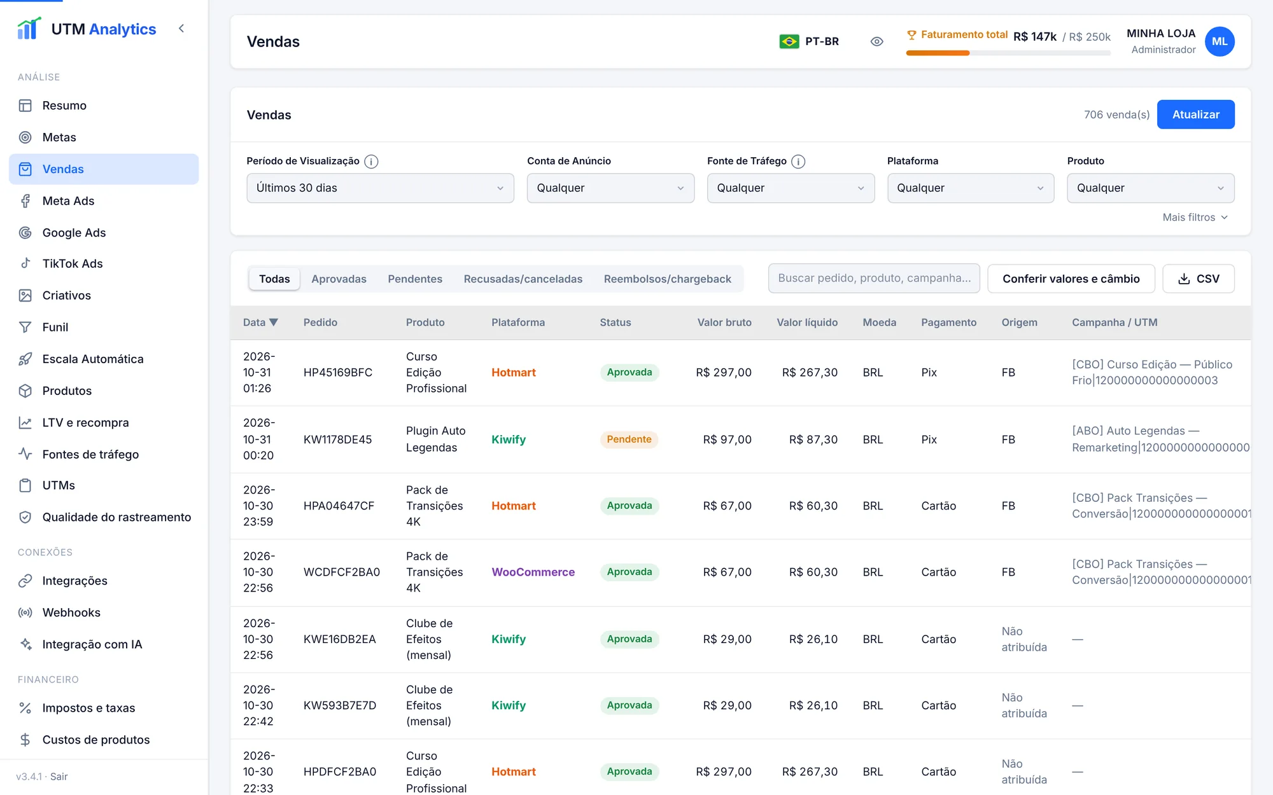Switch to the Recusadas/canceladas tab
The image size is (1273, 795).
(x=523, y=279)
